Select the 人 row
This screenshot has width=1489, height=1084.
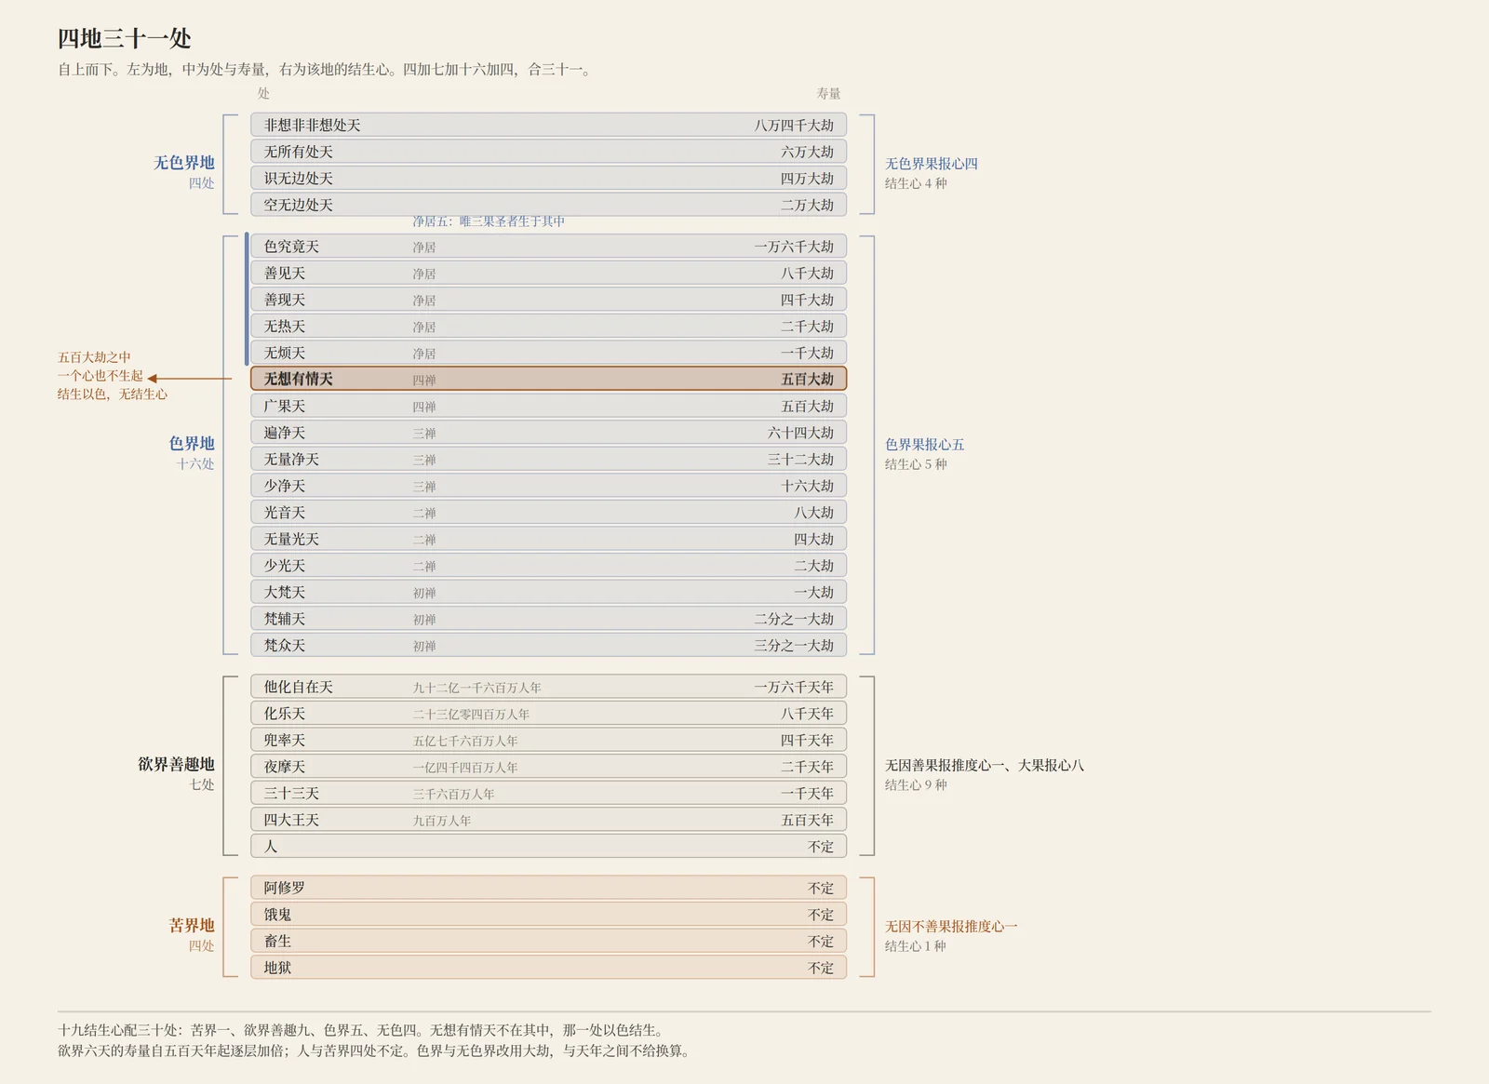(x=548, y=847)
